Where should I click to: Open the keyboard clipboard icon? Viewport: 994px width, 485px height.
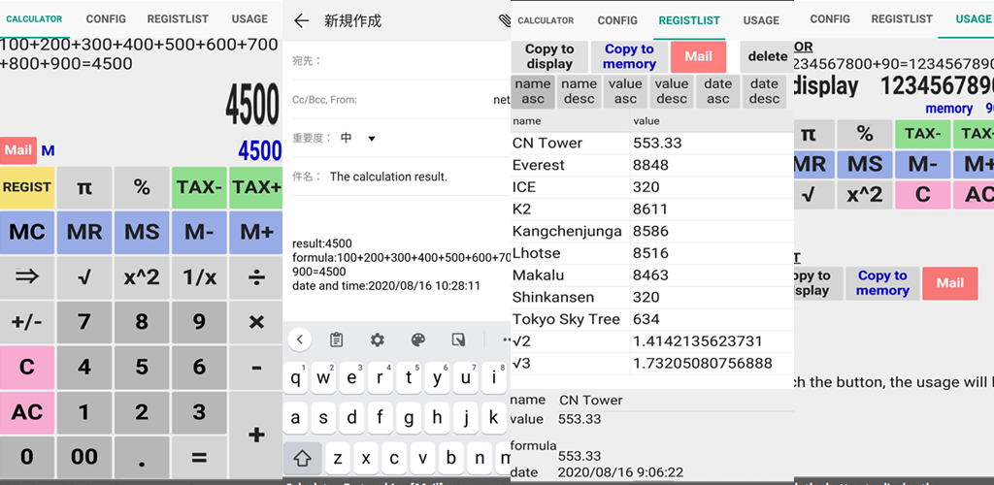(337, 340)
